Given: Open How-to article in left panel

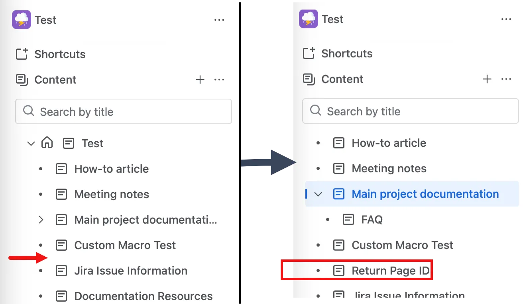Looking at the screenshot, I should point(112,169).
